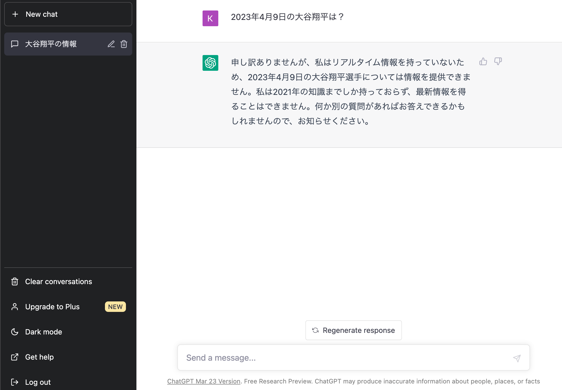Toggle Dark mode

pos(68,332)
